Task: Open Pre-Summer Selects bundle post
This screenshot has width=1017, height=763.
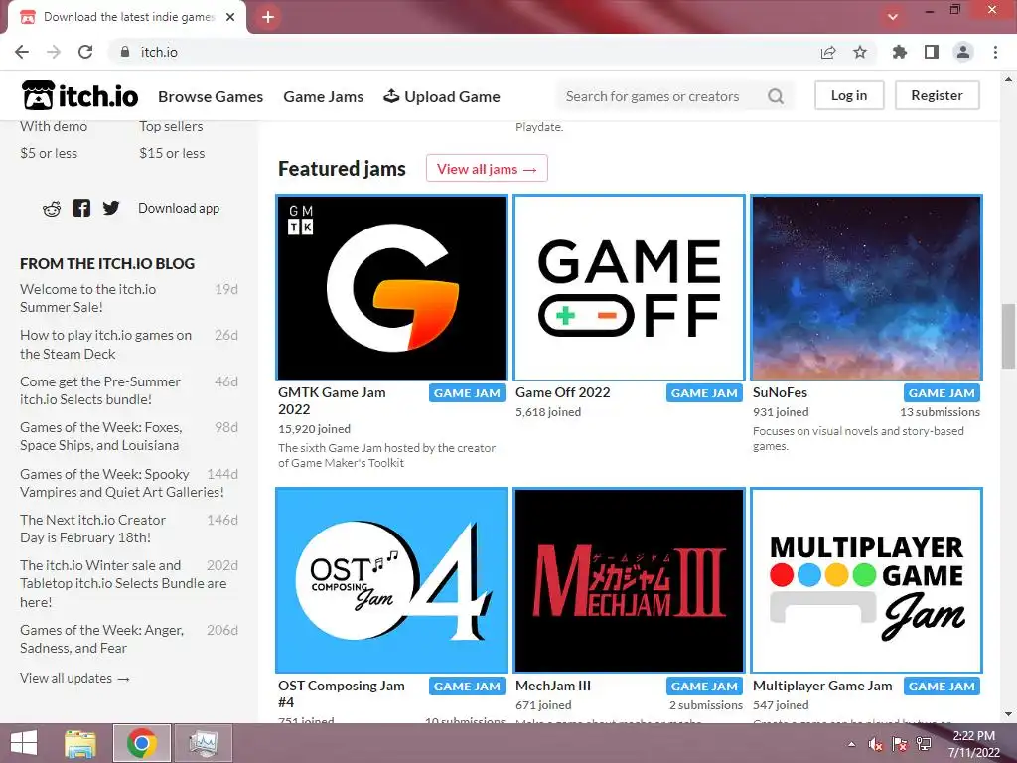Action: pos(100,390)
